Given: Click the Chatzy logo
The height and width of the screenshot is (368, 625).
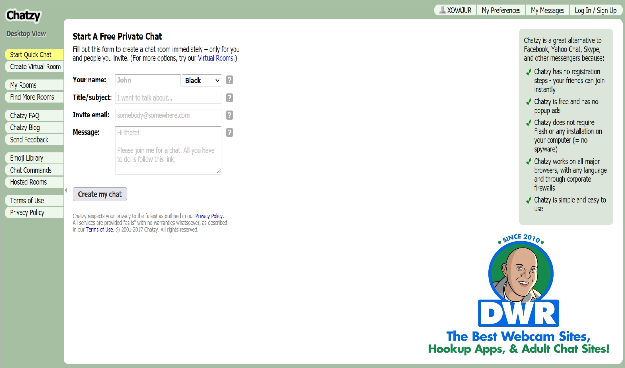Looking at the screenshot, I should 24,16.
